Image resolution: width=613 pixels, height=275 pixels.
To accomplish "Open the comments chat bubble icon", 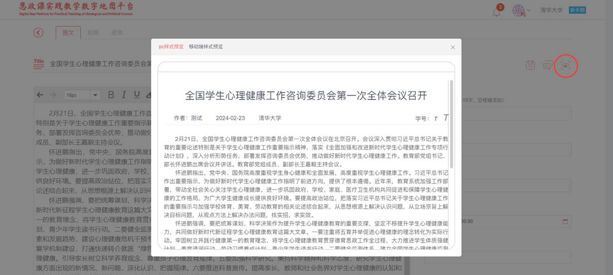I will (548, 65).
